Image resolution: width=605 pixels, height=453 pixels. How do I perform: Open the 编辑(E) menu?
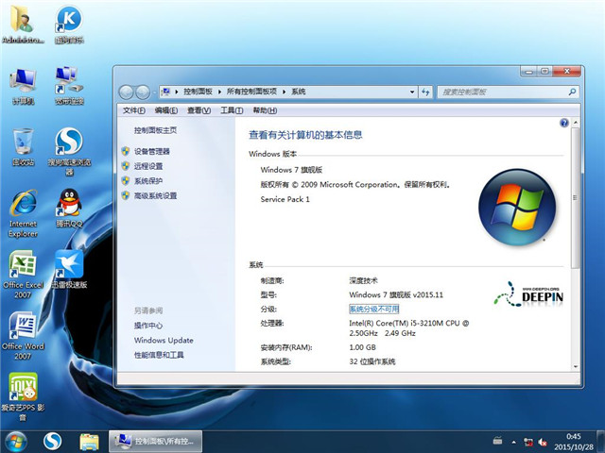pos(166,110)
